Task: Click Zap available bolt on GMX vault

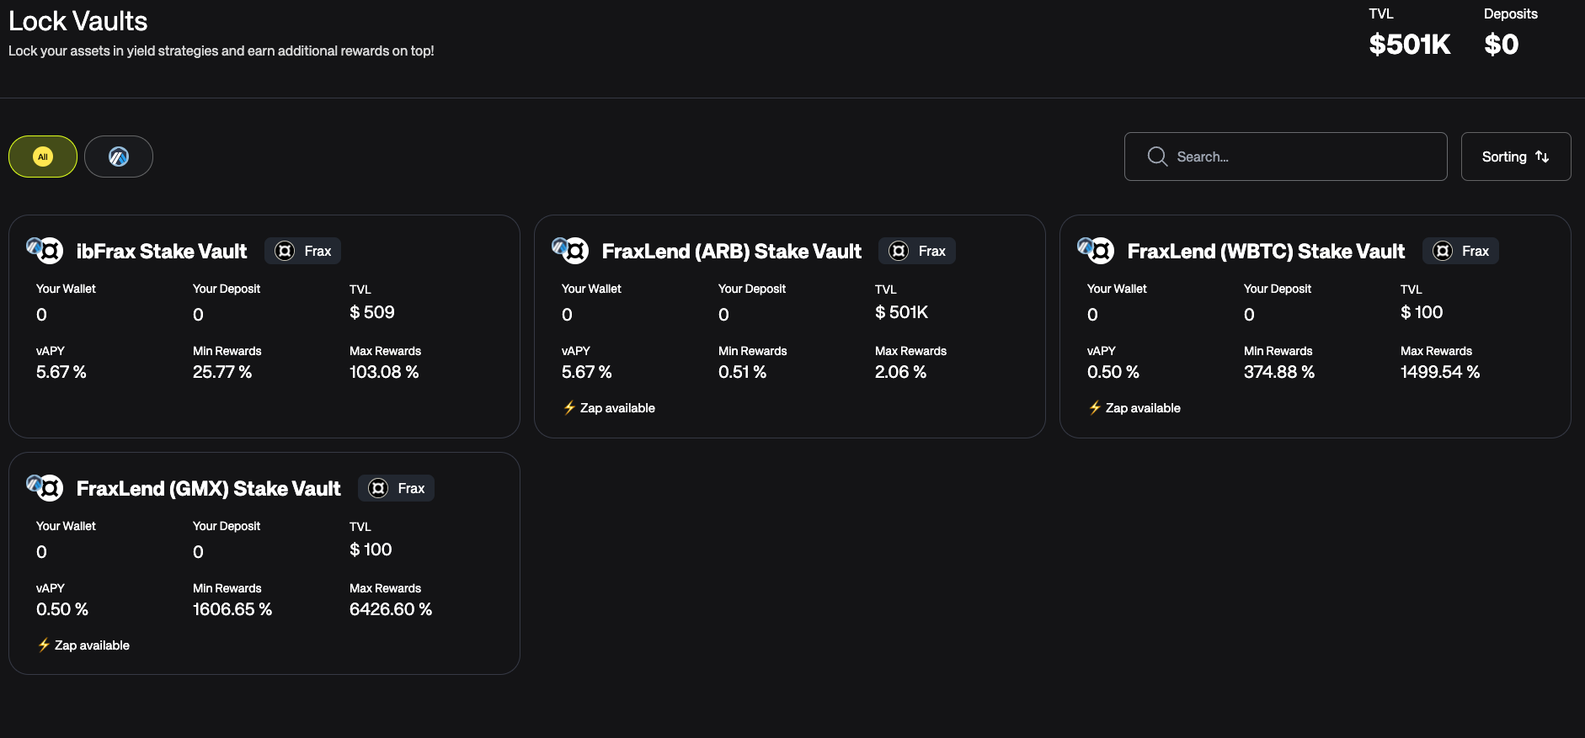Action: click(x=45, y=645)
